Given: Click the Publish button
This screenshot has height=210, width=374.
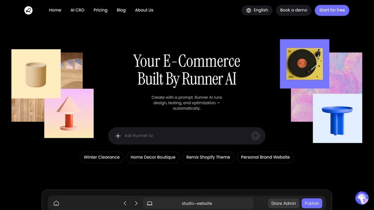Looking at the screenshot, I should tap(312, 203).
